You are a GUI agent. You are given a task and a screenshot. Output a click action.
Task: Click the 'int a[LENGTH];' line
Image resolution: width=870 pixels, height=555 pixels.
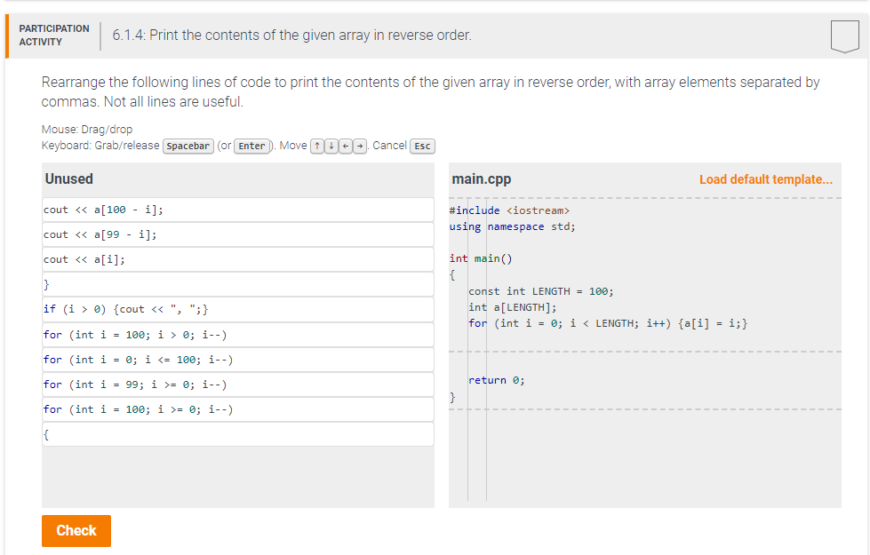512,308
